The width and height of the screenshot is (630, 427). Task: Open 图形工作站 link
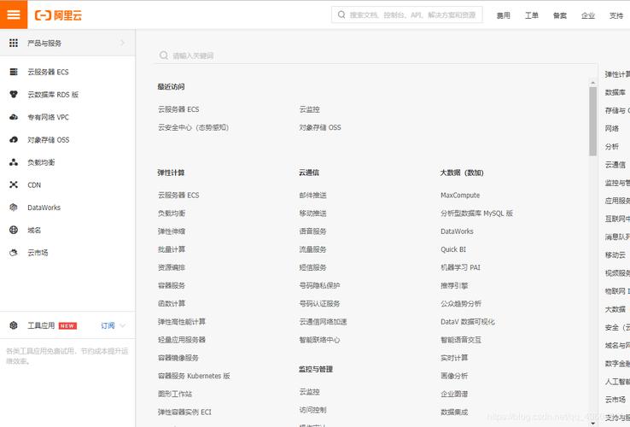pos(175,394)
